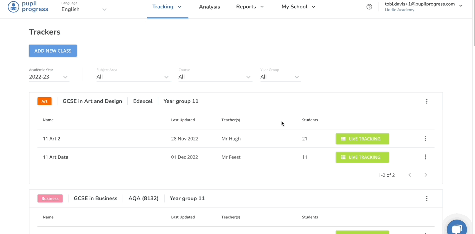Switch to the Analysis tab
The height and width of the screenshot is (234, 475).
pos(209,7)
